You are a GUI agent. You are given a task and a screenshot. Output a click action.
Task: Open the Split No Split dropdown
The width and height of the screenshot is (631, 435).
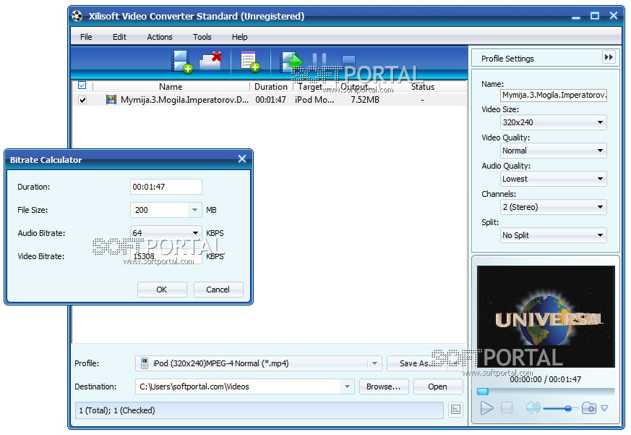click(554, 235)
